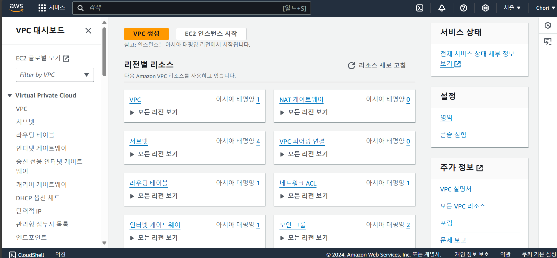Select VPC in the sidebar menu
This screenshot has height=258, width=557.
21,109
